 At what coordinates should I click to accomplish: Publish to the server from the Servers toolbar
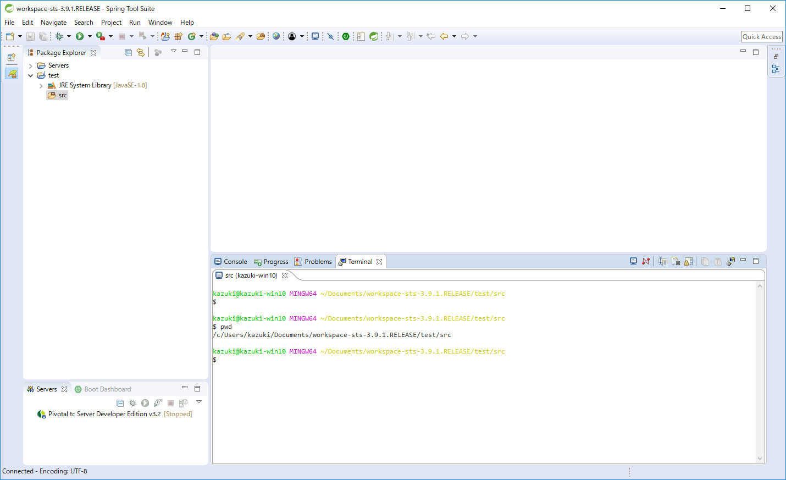tap(183, 402)
